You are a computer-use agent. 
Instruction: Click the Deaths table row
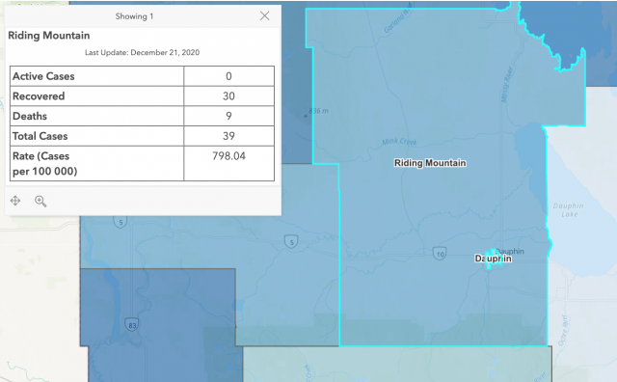(142, 116)
